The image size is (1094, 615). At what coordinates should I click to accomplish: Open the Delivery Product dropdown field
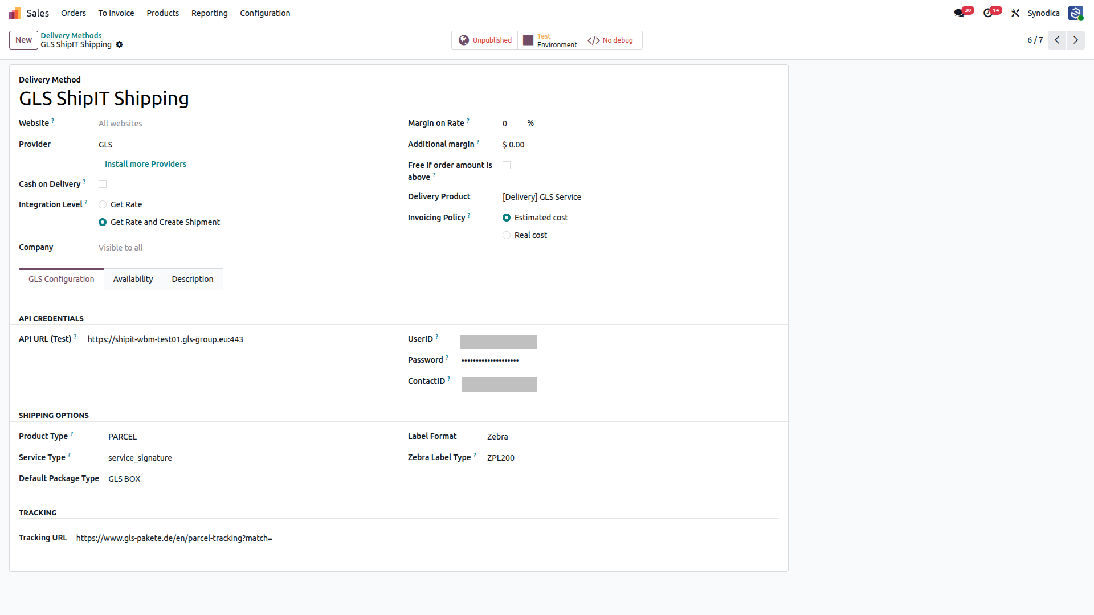640,197
